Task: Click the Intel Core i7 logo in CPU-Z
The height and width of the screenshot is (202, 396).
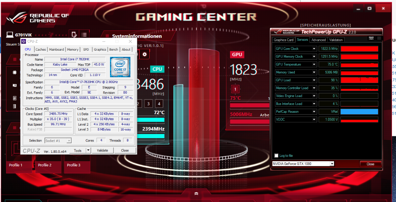Action: (120, 67)
